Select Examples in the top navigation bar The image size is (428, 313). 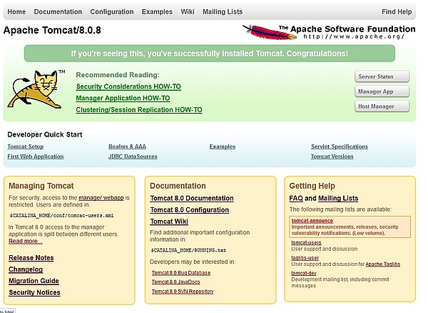click(157, 11)
